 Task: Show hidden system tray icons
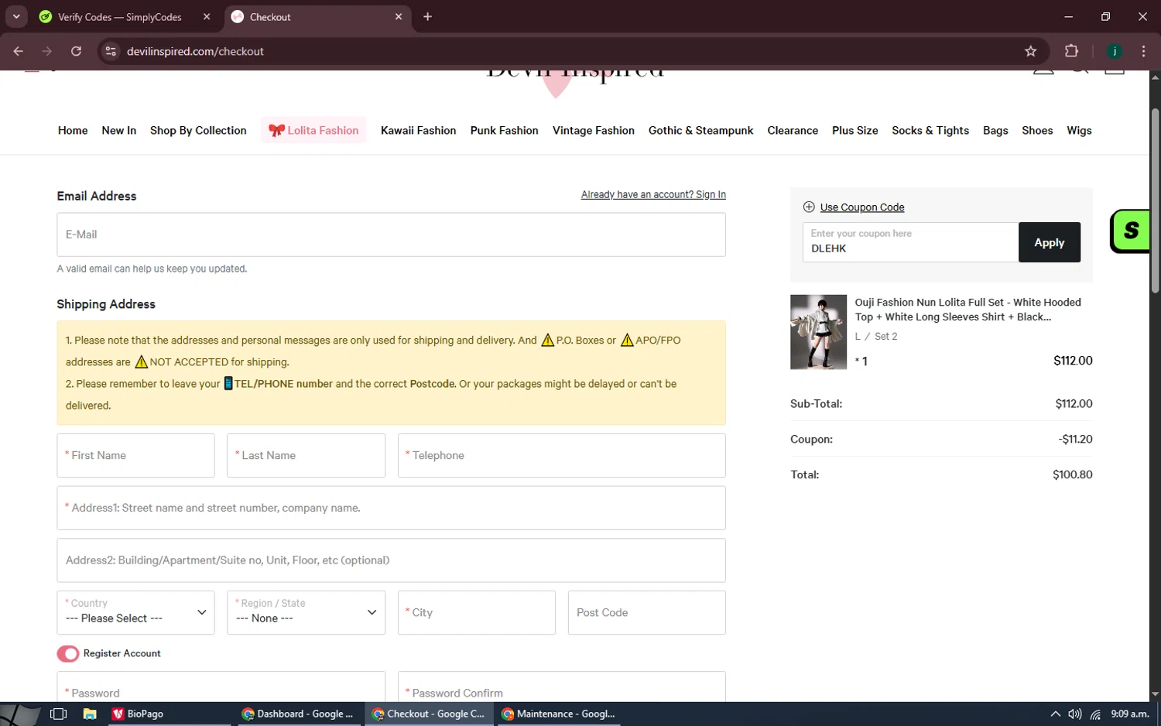coord(1055,714)
